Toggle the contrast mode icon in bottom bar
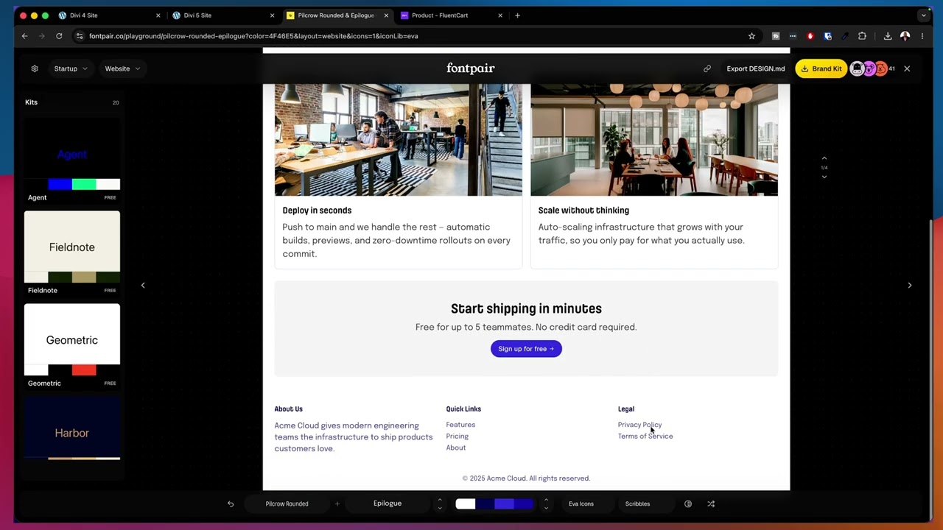Image resolution: width=943 pixels, height=530 pixels. pos(688,504)
